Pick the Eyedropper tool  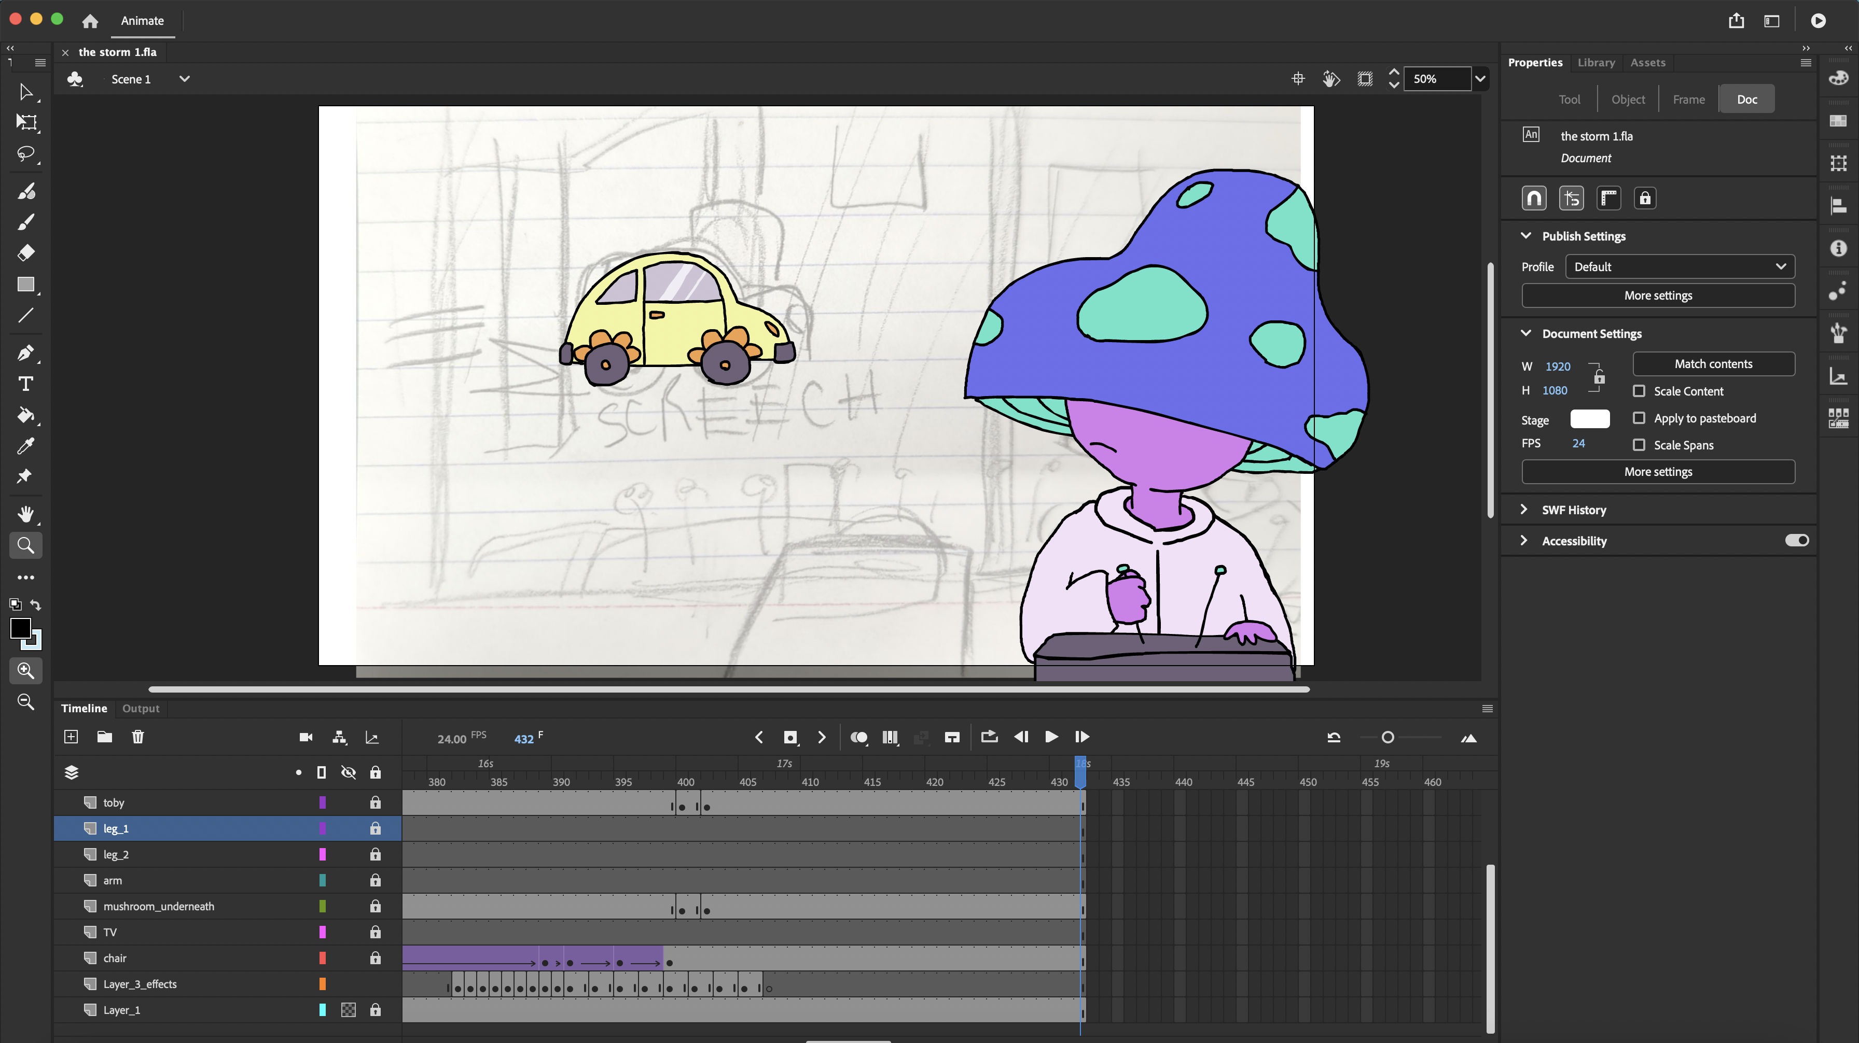[x=26, y=446]
